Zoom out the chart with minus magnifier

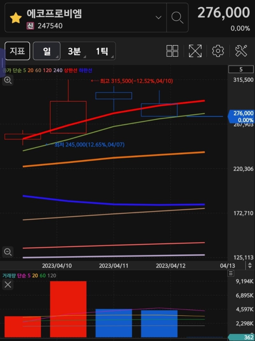[8, 252]
